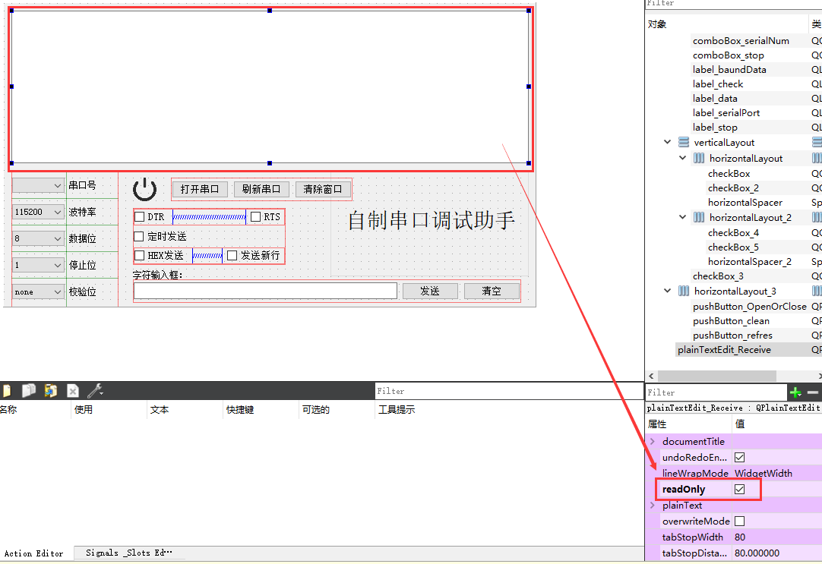Viewport: 822px width, 564px height.
Task: Select the verticalLayout layout icon in object tree
Action: click(x=684, y=142)
